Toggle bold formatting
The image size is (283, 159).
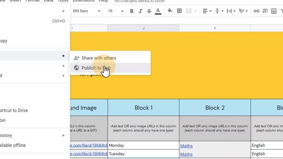(x=132, y=11)
